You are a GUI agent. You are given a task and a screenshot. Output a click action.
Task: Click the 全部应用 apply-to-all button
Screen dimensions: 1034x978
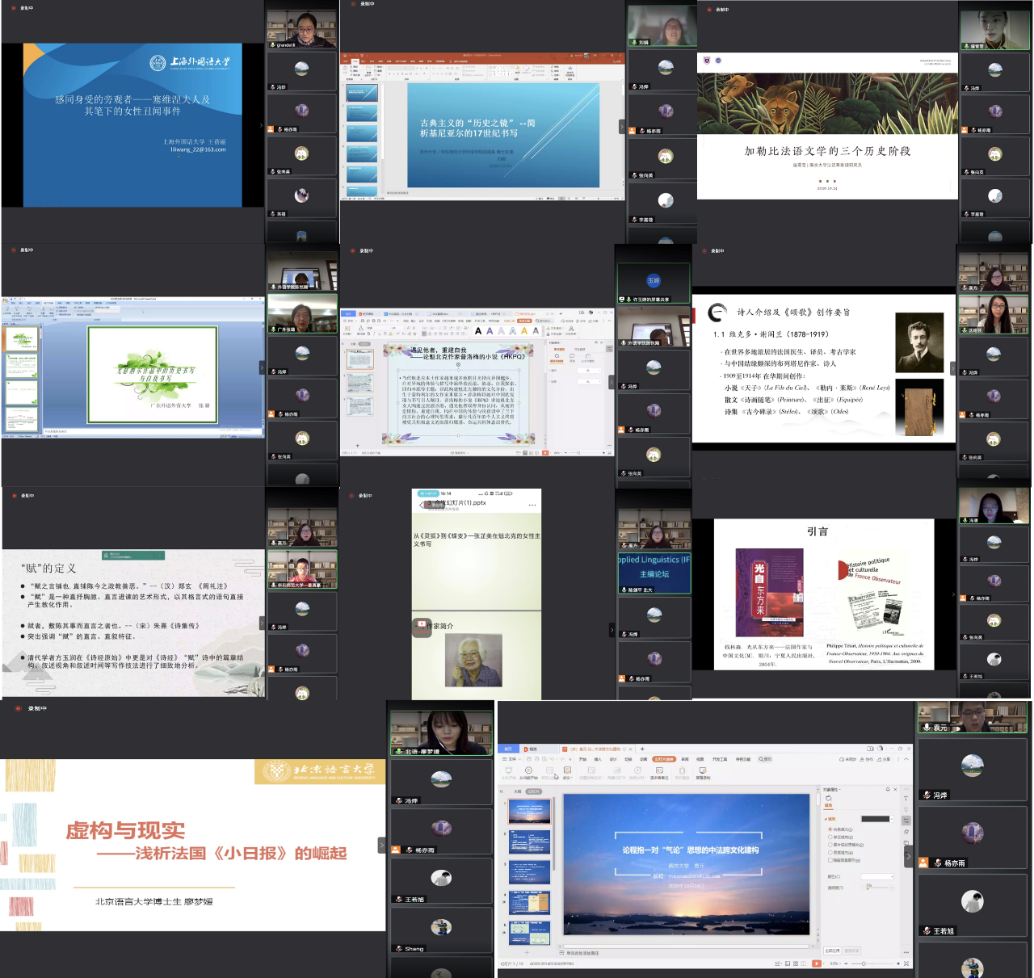click(832, 951)
